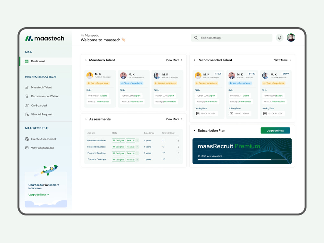
Task: Click the View Assessment list icon
Action: click(27, 148)
